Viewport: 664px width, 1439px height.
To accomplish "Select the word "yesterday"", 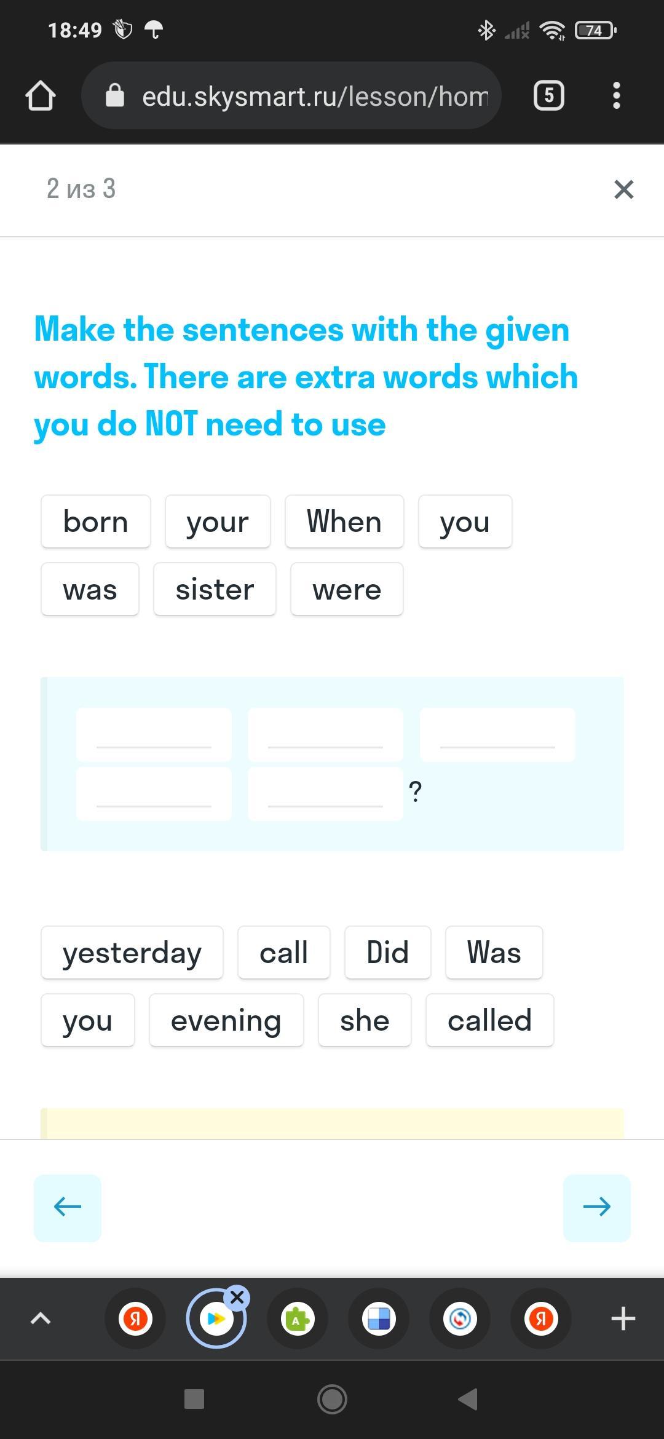I will [132, 953].
